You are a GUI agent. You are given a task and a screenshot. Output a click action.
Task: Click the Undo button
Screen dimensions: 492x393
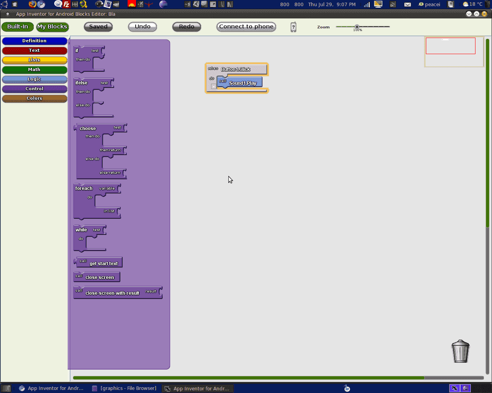point(143,26)
